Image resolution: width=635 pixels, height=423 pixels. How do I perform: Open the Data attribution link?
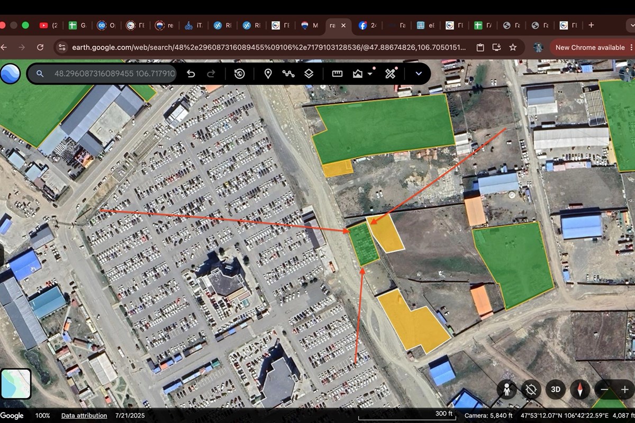84,416
